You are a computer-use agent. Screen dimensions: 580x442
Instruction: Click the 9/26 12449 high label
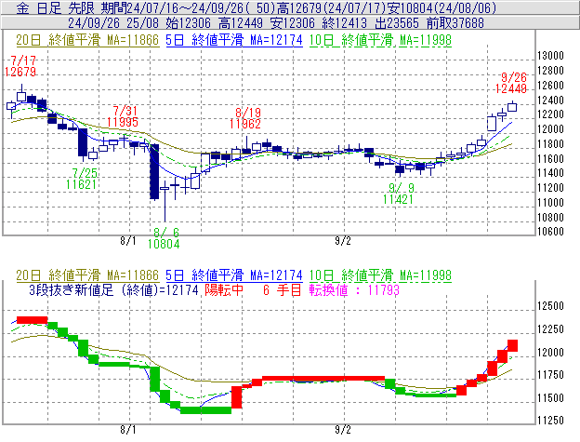click(511, 83)
